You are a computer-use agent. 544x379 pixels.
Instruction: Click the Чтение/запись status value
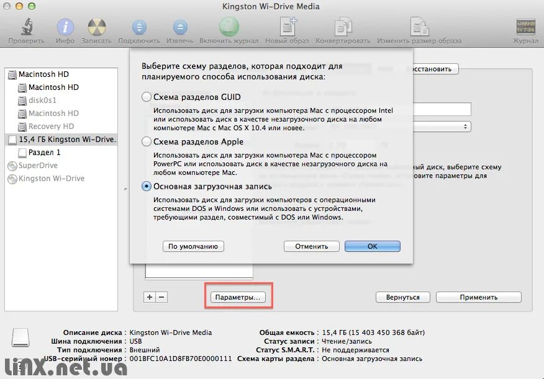point(347,341)
